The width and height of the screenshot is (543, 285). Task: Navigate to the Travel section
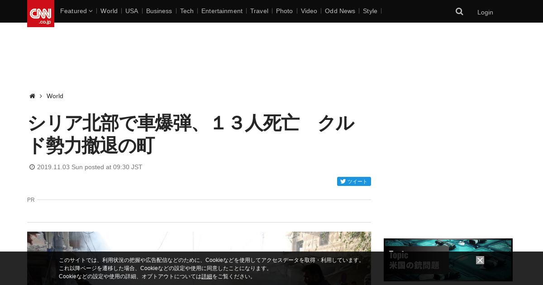[x=259, y=11]
